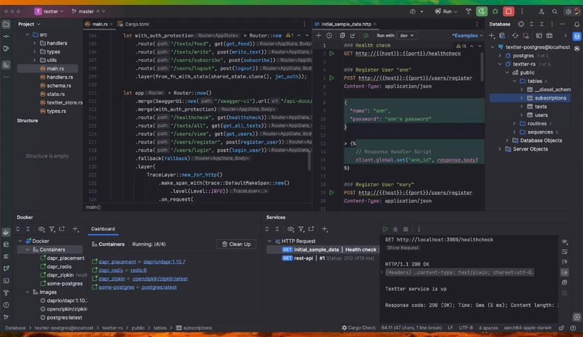
Task: Open the 'Run with: dev' environment dropdown
Action: pos(407,36)
